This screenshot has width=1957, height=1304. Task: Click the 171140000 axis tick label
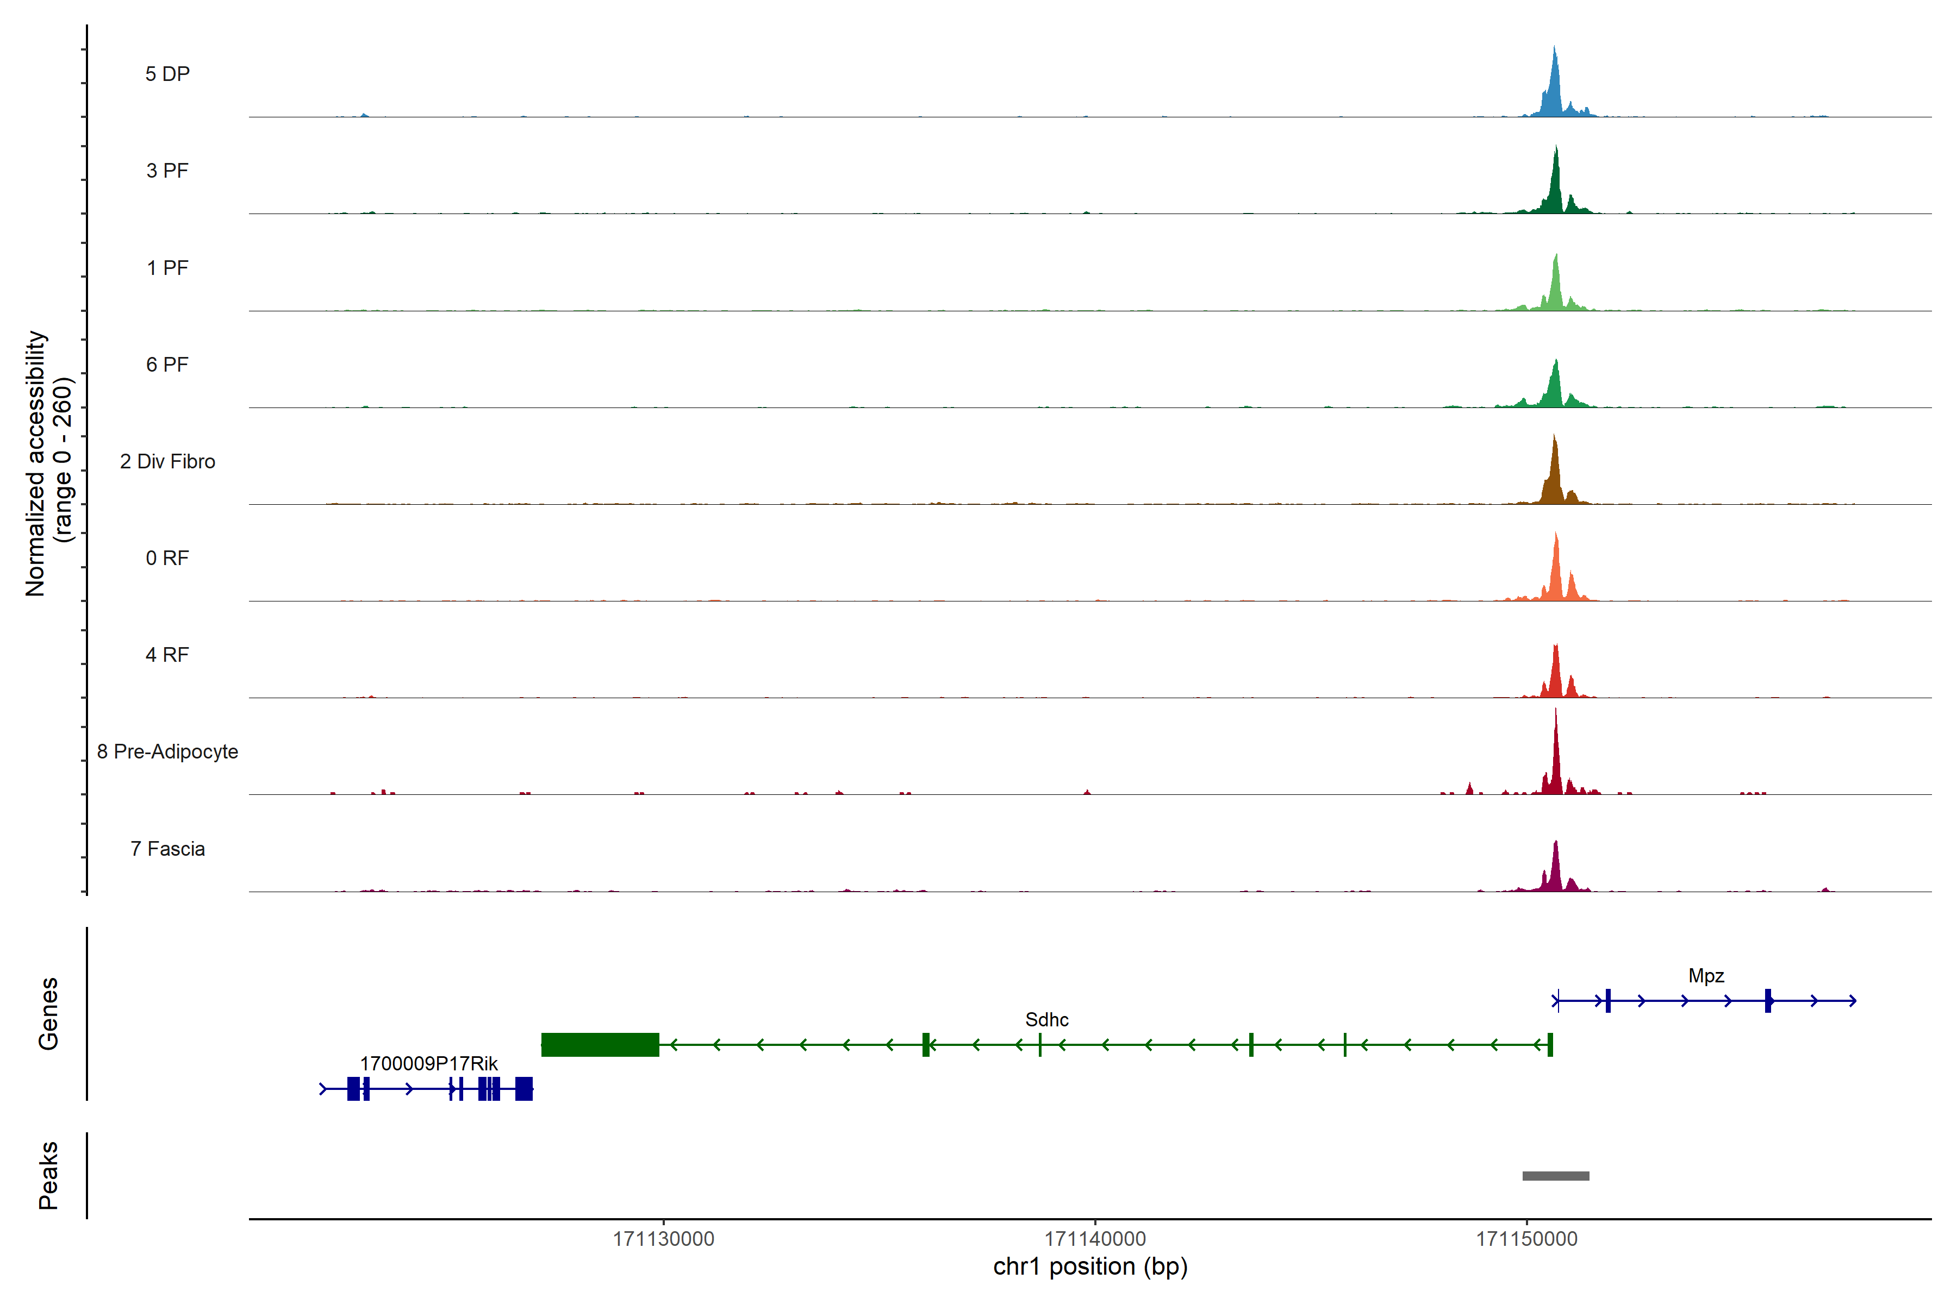click(x=1095, y=1239)
